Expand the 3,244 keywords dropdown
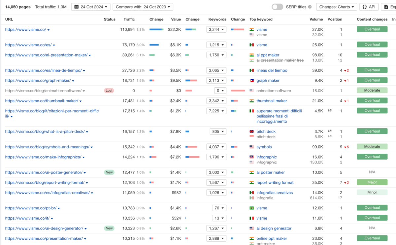Image resolution: width=396 pixels, height=245 pixels. pos(216,30)
